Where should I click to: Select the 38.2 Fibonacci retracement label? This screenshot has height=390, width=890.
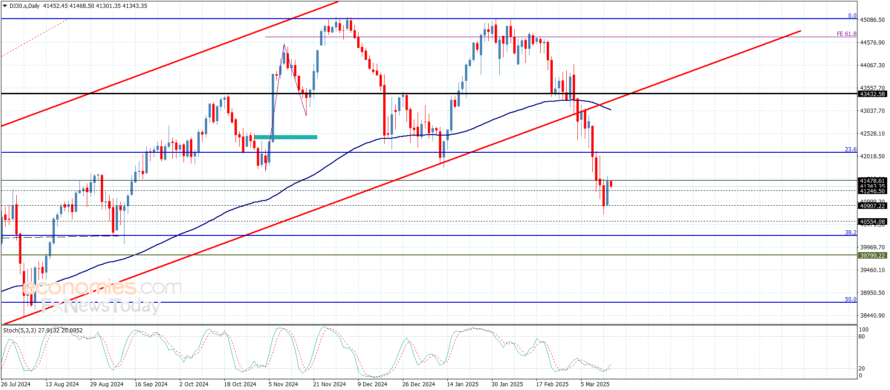[x=851, y=233]
